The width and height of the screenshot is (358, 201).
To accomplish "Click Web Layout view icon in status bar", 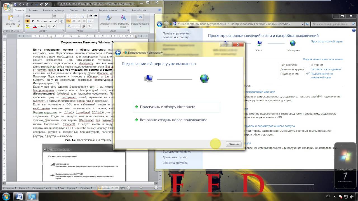I will pyautogui.click(x=108, y=188).
